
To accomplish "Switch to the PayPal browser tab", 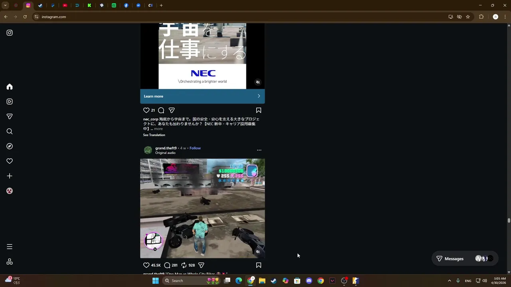I will 53,6.
